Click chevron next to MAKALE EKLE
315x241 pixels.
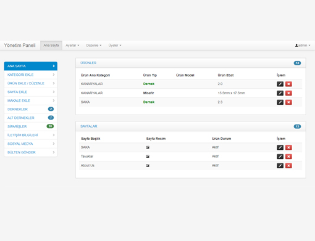coord(54,100)
